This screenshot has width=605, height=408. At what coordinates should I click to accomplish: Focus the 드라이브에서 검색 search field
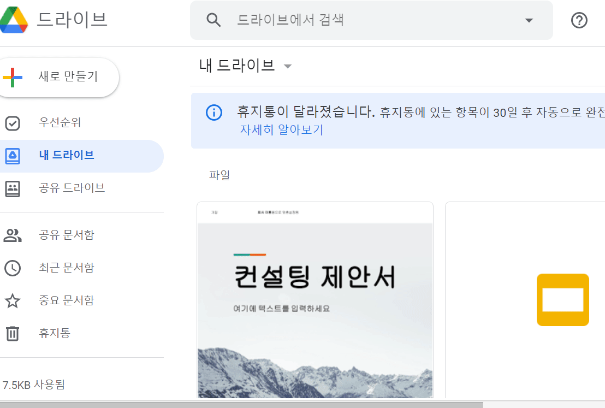(371, 20)
